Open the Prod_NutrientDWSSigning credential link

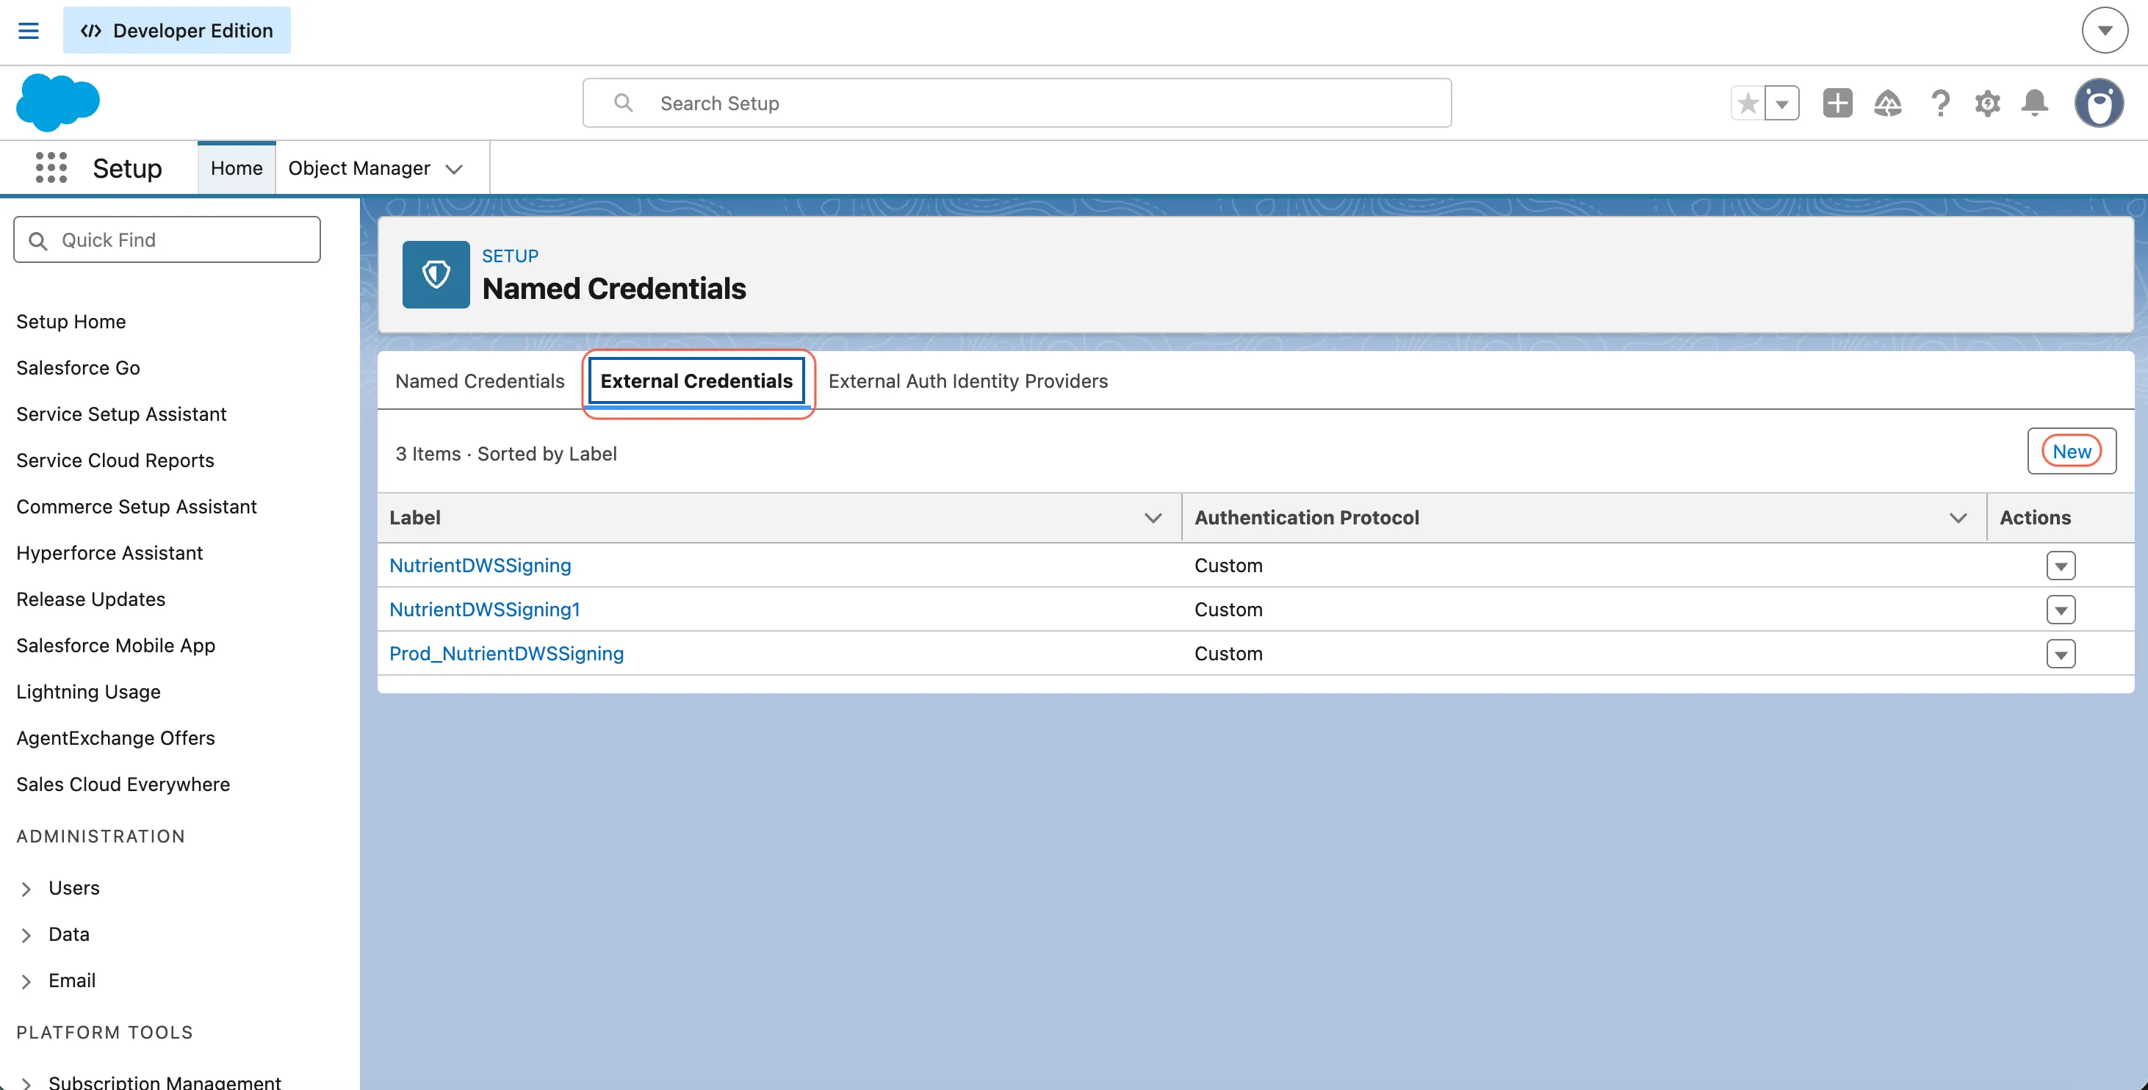pyautogui.click(x=506, y=653)
